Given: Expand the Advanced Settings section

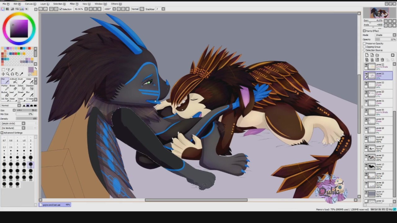Looking at the screenshot, I should click(x=2, y=133).
